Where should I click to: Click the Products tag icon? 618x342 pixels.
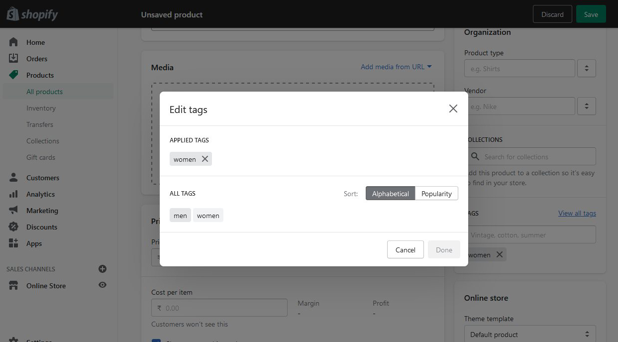point(13,75)
